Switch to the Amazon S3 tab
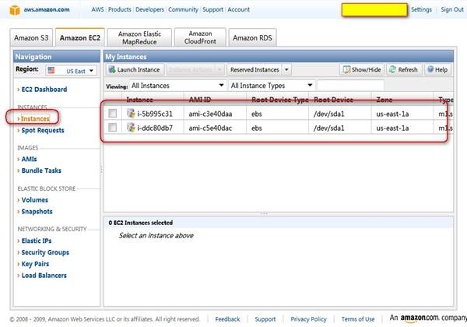Image resolution: width=467 pixels, height=327 pixels. coord(33,38)
